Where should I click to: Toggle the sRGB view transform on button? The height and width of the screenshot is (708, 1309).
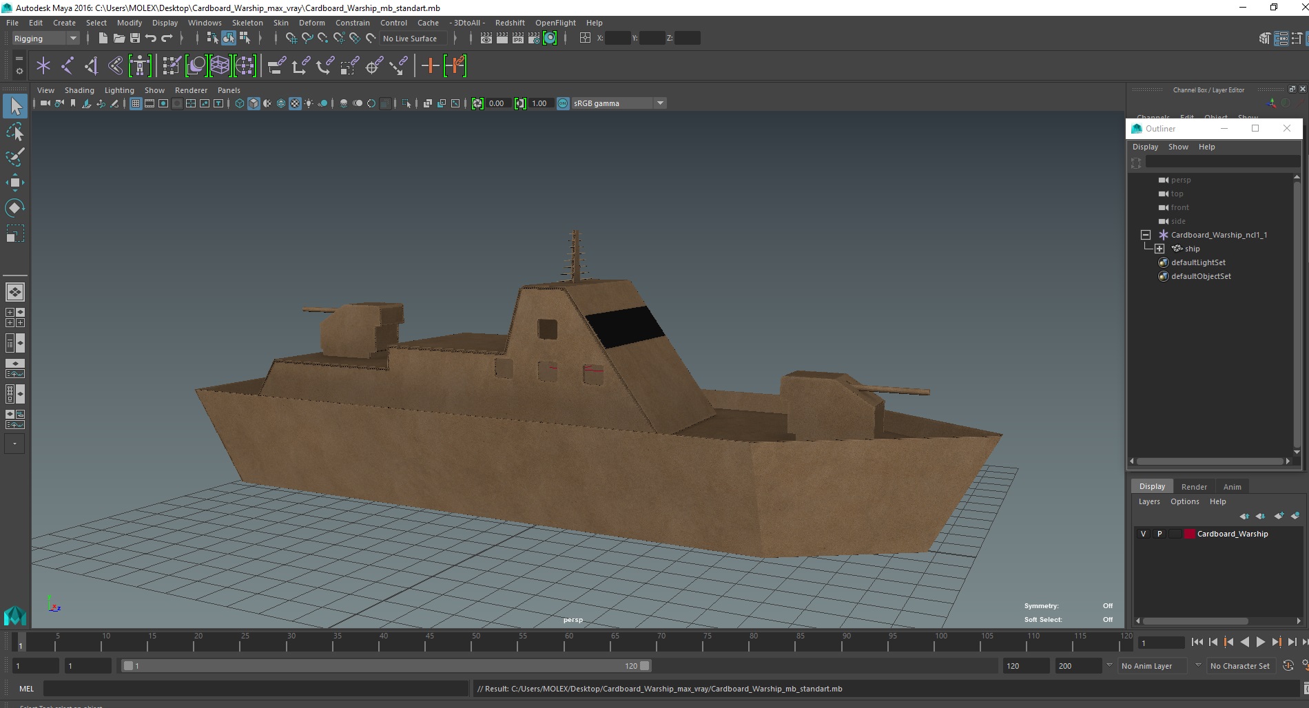563,103
